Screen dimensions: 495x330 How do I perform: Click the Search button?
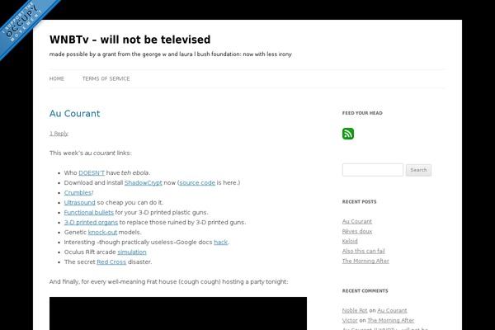click(x=418, y=170)
